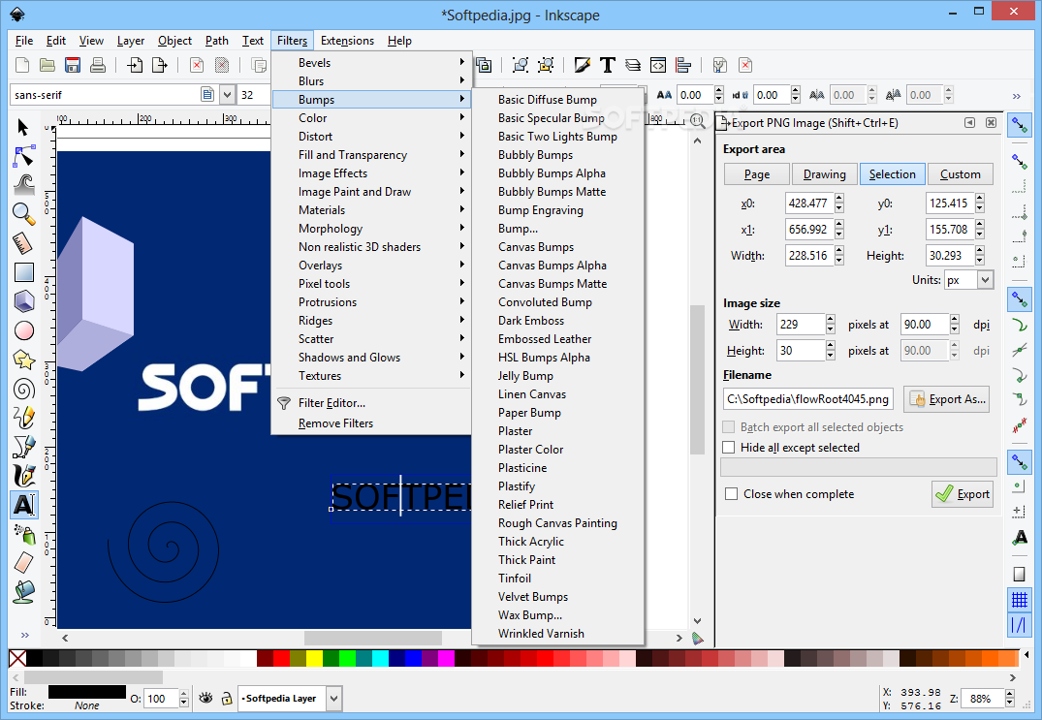Toggle snap to page border icon
This screenshot has height=720, width=1042.
(x=1020, y=574)
